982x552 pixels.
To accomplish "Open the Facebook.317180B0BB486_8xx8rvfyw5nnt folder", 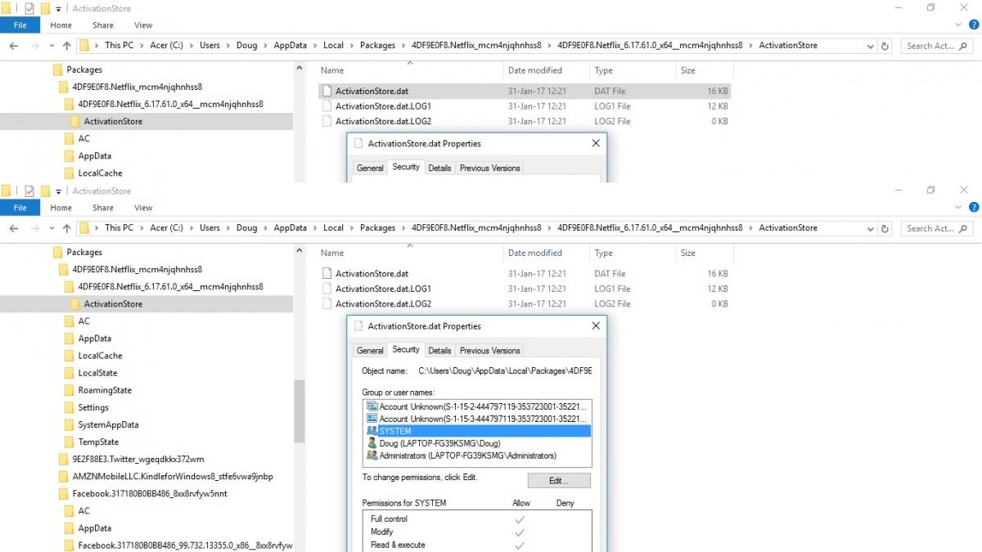I will (150, 493).
